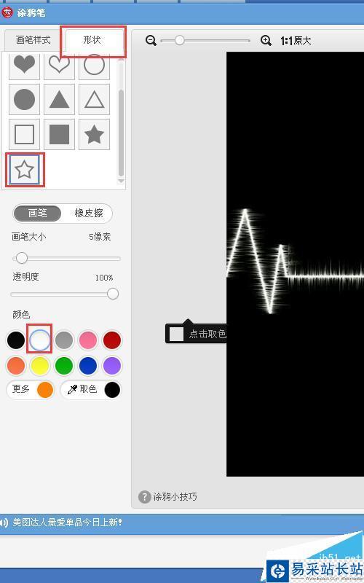
Task: Open 涂鸦小技巧 help link
Action: click(x=167, y=497)
